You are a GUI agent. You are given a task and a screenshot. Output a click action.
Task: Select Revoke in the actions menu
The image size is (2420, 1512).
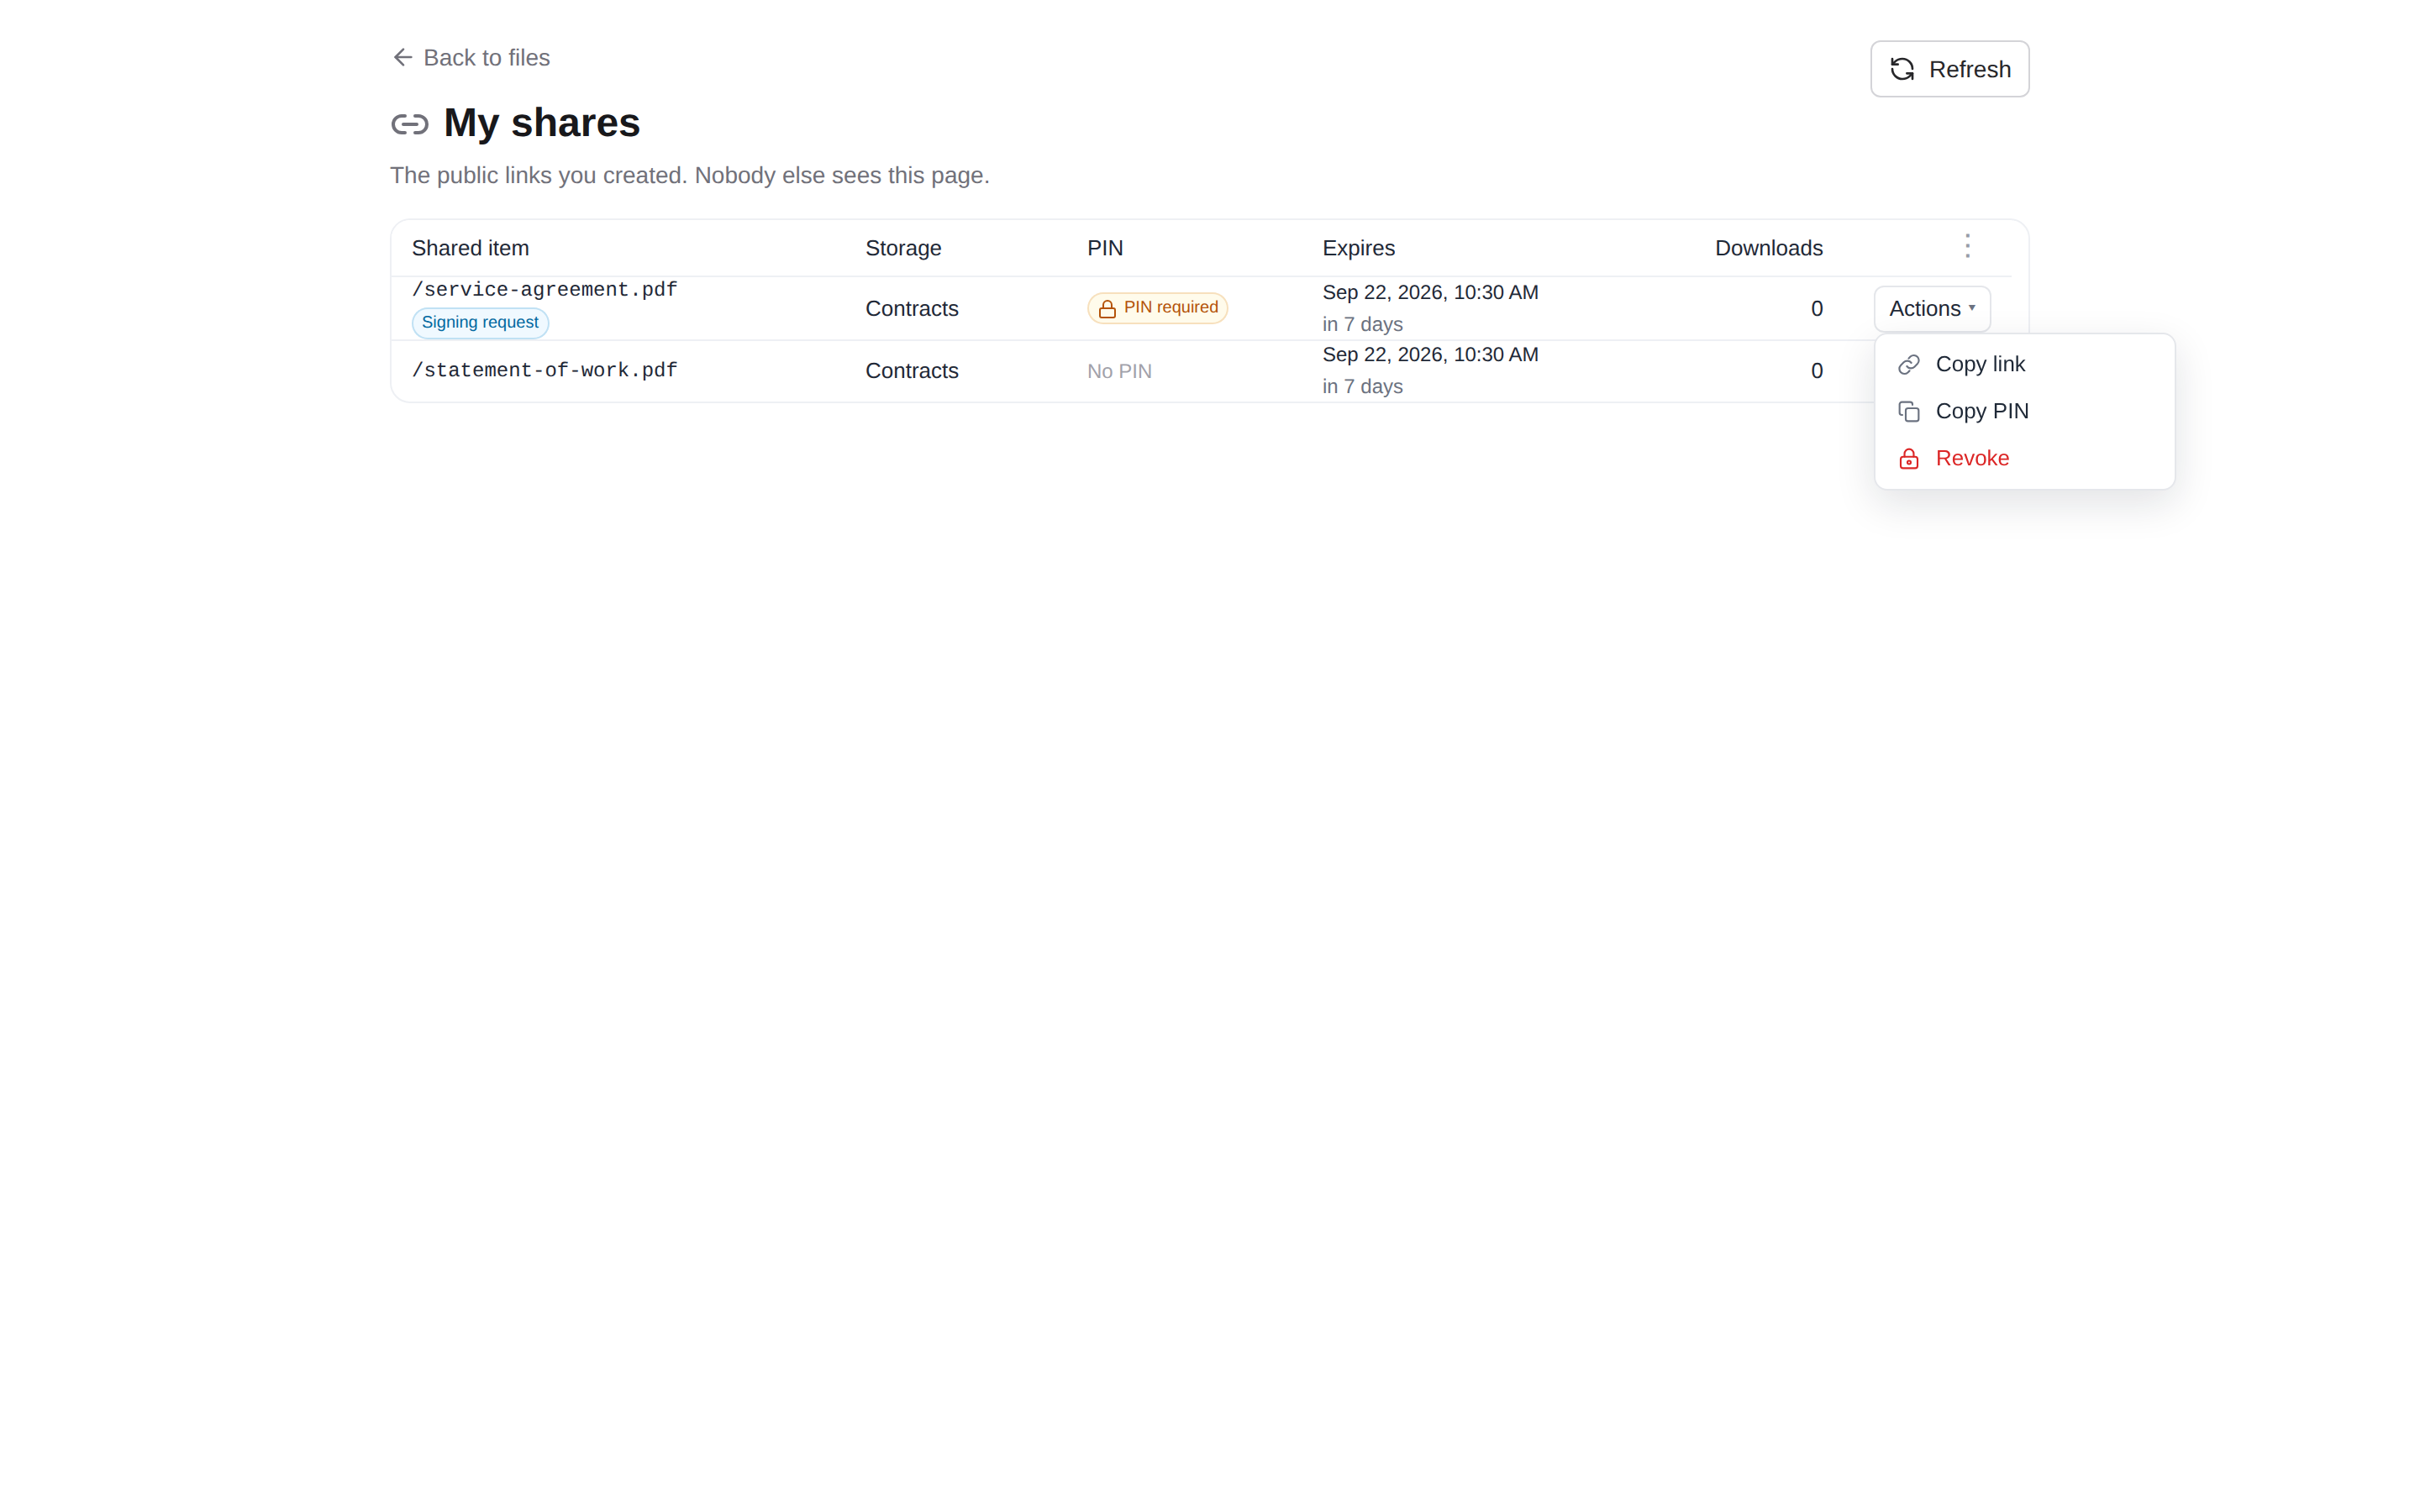2024,458
